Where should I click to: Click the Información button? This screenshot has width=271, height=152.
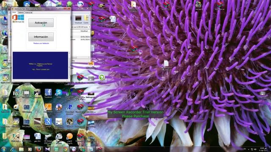tap(41, 37)
